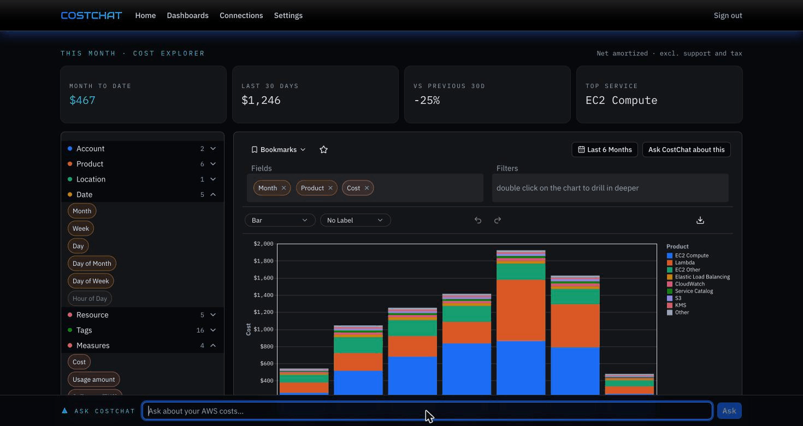Click the EC2 Compute legend swatch

coord(670,255)
